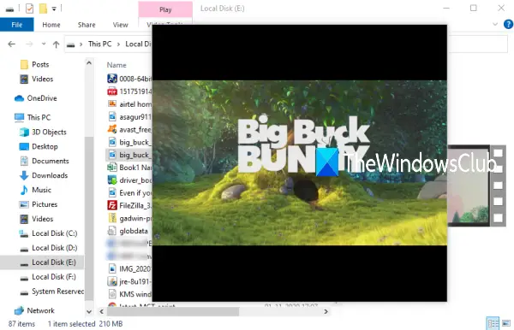Click the Network icon in sidebar
This screenshot has width=514, height=330.
point(20,310)
